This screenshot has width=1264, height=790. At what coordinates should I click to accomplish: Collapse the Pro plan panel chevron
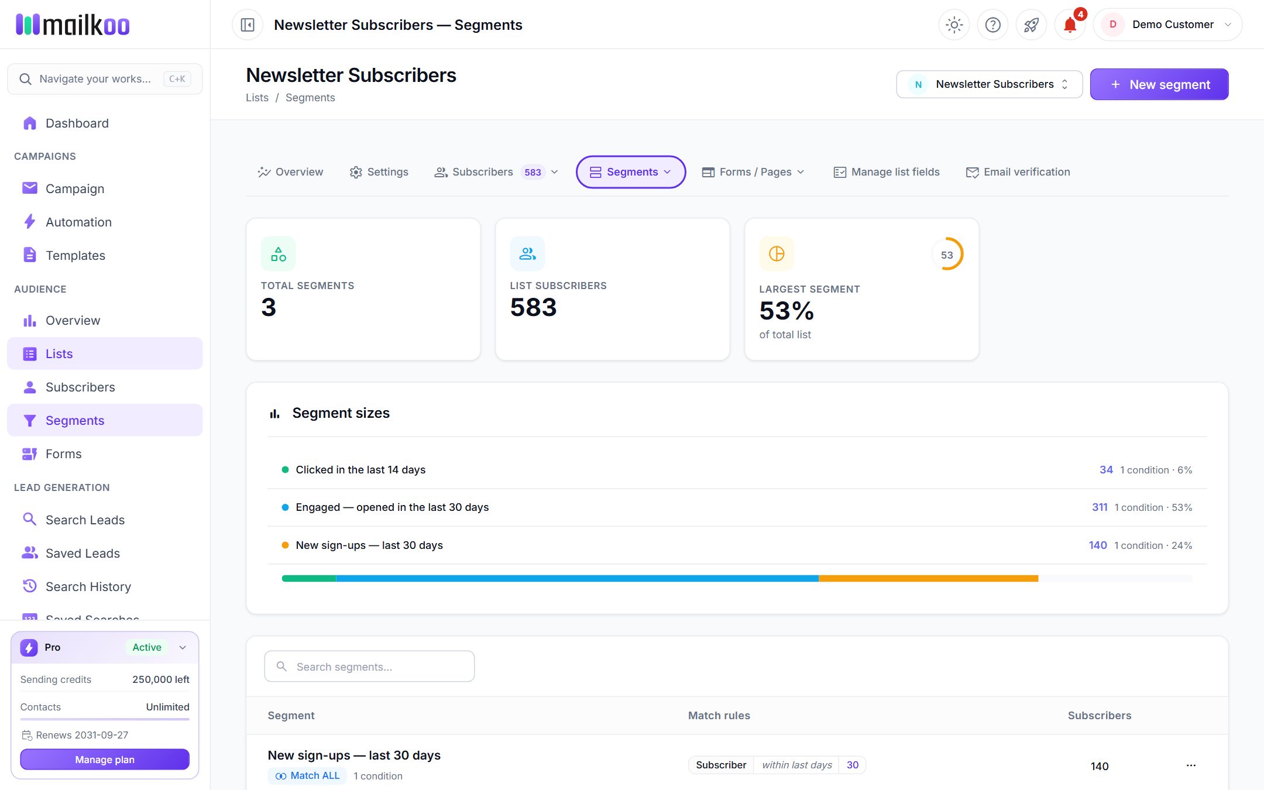click(x=183, y=647)
